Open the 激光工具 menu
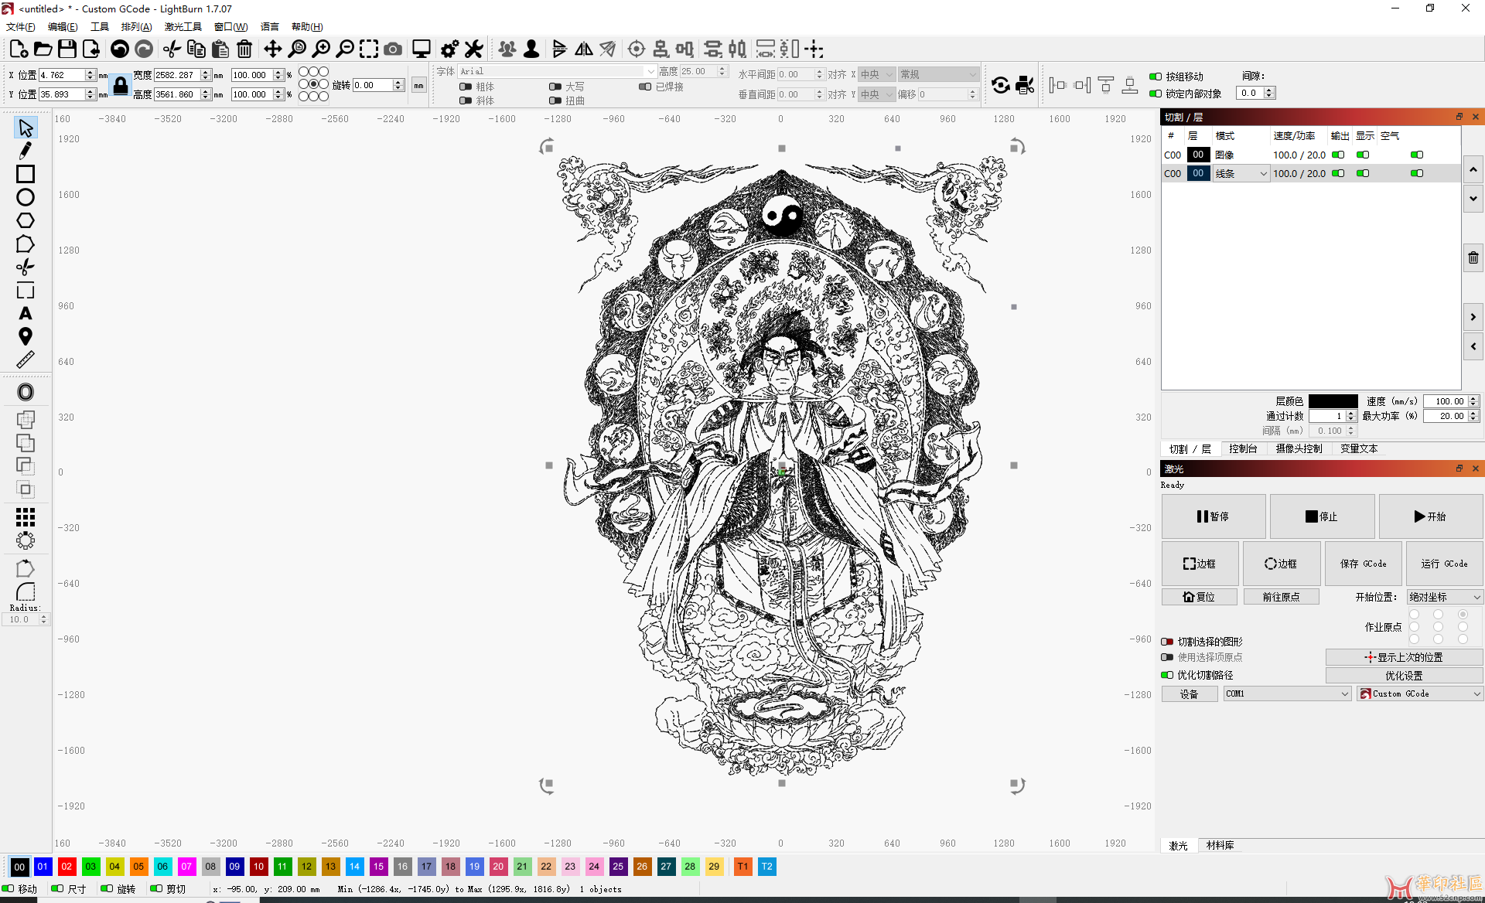 (x=183, y=27)
